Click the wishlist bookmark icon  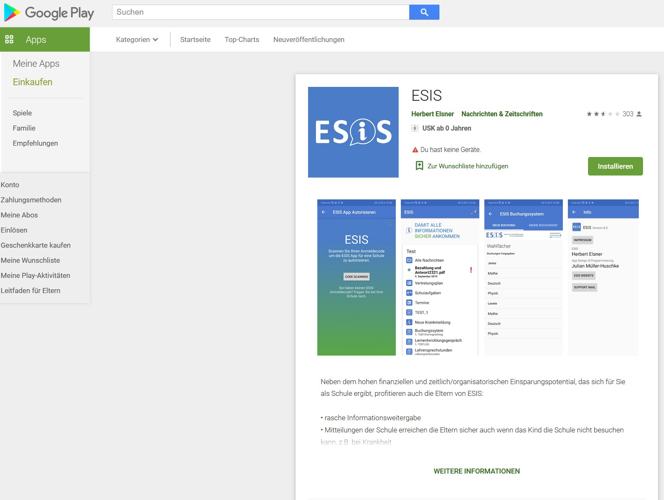pos(419,166)
